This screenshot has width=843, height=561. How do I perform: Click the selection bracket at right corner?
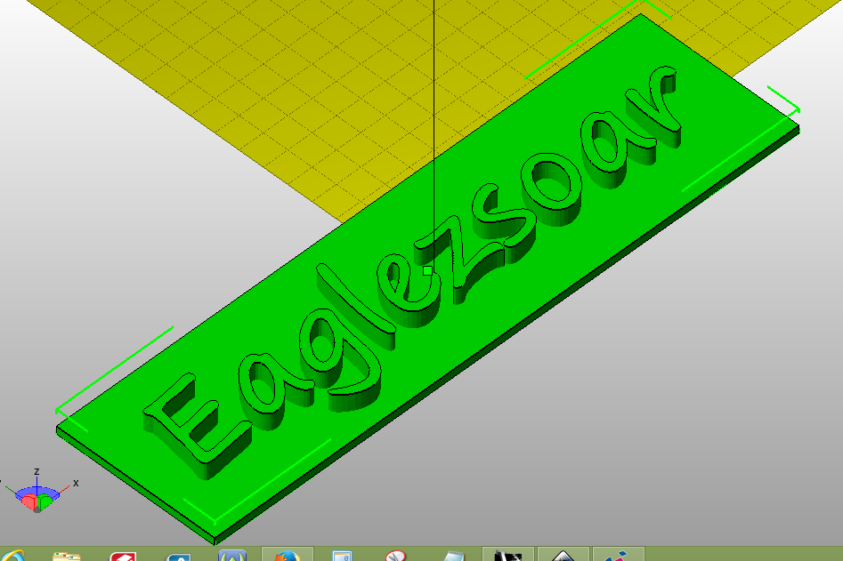coord(785,100)
